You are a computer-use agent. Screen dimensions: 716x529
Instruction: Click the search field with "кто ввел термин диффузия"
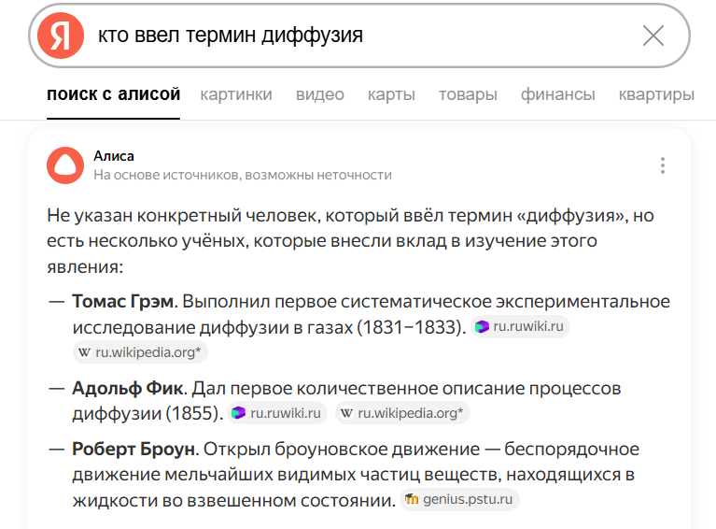coord(360,36)
